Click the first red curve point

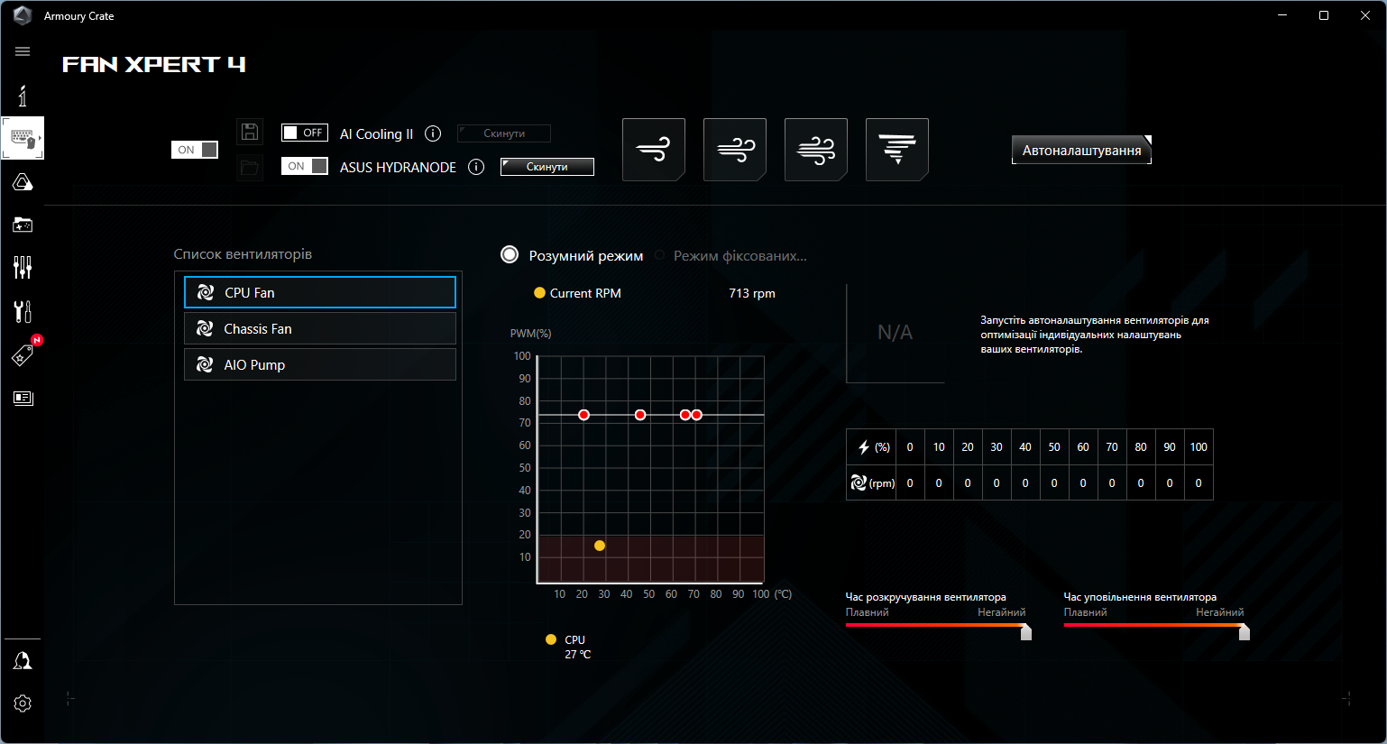click(583, 415)
